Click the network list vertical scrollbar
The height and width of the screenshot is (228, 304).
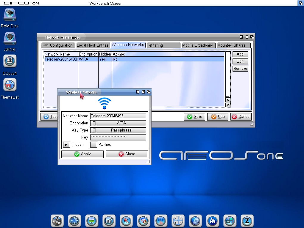point(227,74)
